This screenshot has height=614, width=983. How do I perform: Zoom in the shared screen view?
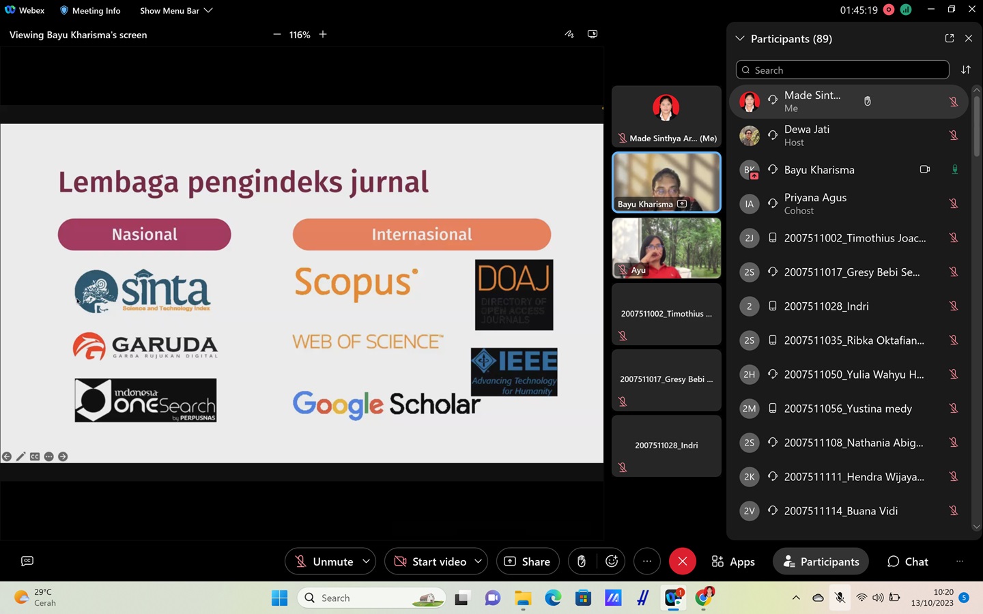pyautogui.click(x=323, y=35)
